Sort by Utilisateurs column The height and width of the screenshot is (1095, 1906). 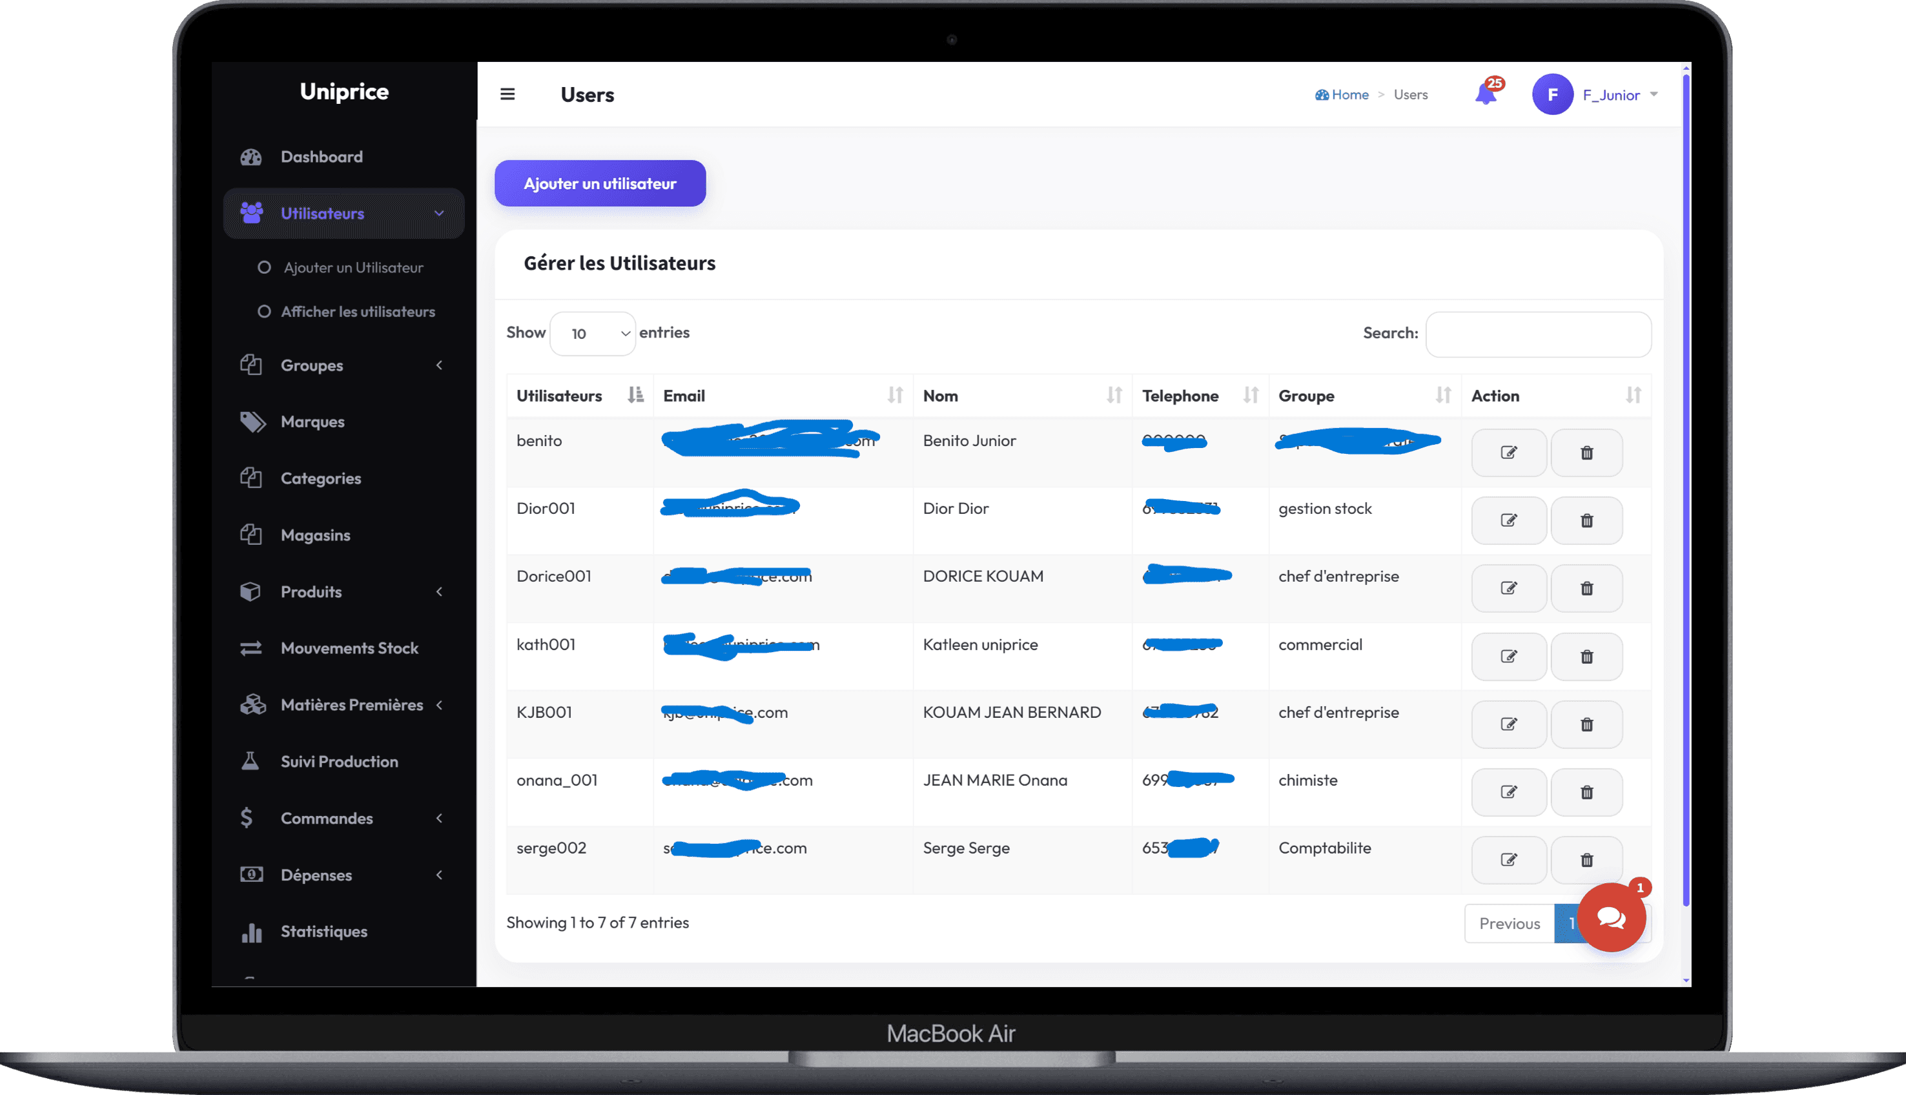click(x=580, y=396)
